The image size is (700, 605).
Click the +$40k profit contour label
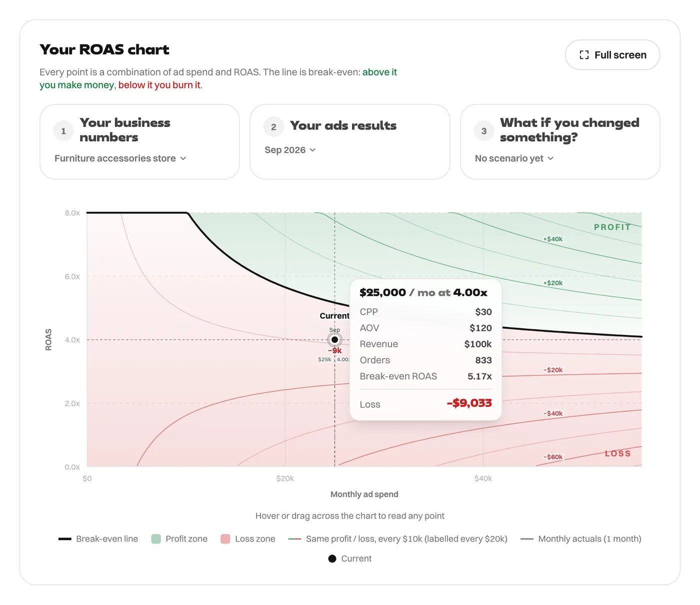[x=553, y=239]
